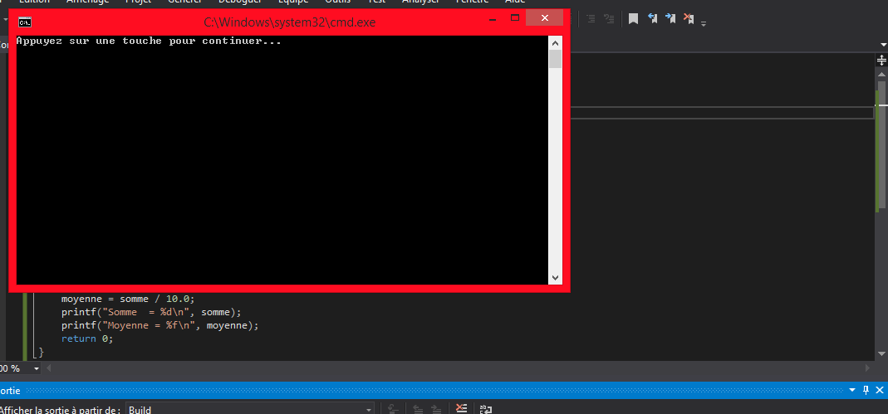
Task: Clear all output text icon
Action: tap(461, 409)
